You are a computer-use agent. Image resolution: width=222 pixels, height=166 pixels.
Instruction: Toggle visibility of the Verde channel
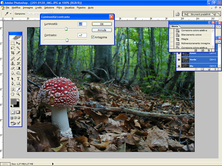point(179,59)
